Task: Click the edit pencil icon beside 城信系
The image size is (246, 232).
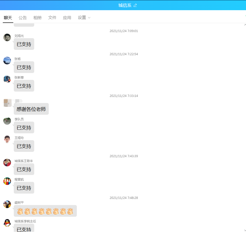Action: [x=135, y=5]
